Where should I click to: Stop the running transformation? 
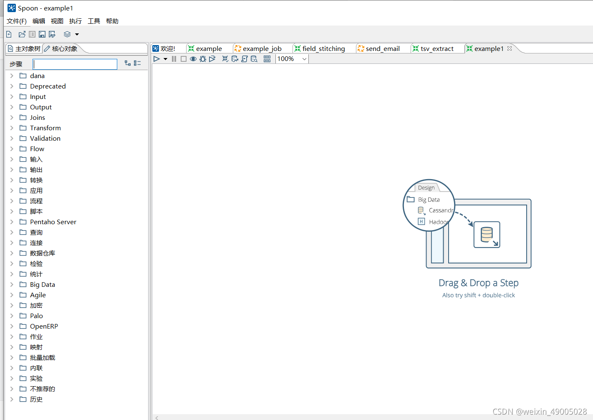[x=184, y=59]
